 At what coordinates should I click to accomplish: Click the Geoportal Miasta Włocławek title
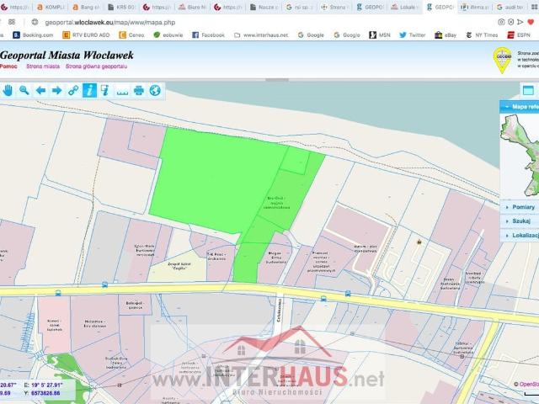(x=67, y=55)
